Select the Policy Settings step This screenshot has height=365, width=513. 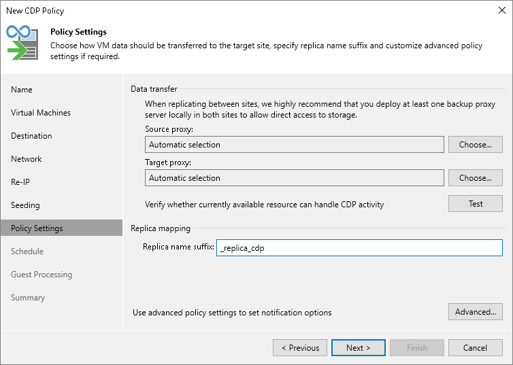61,228
